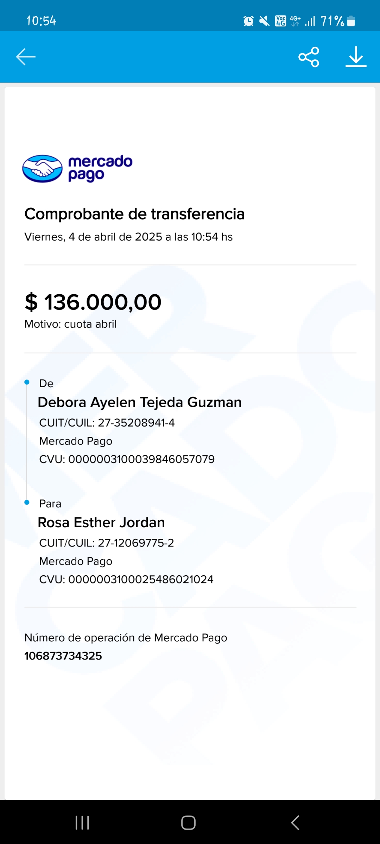Tap the muted sound status icon
380x844 pixels.
coord(264,21)
